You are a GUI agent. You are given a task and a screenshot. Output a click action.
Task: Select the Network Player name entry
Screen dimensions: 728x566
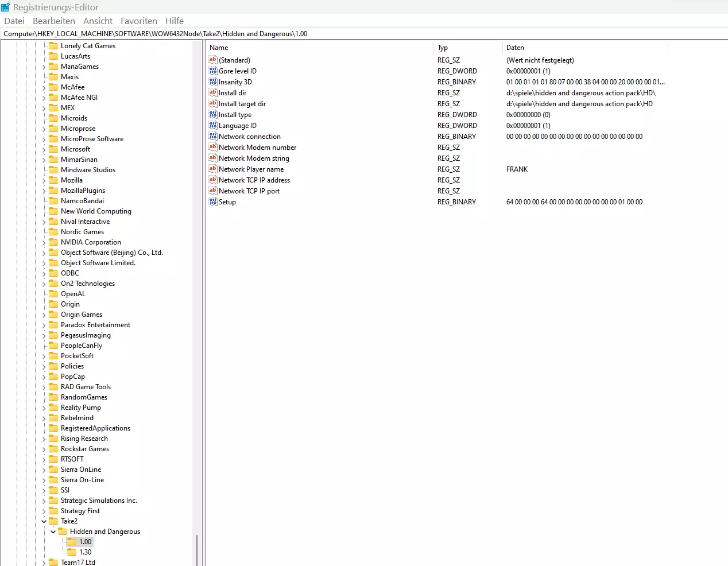[x=251, y=169]
